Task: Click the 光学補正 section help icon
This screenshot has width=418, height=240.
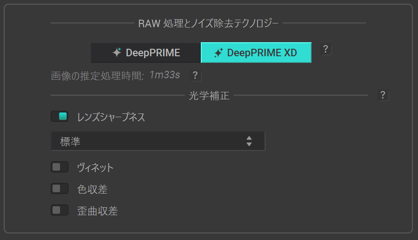Action: (x=383, y=96)
